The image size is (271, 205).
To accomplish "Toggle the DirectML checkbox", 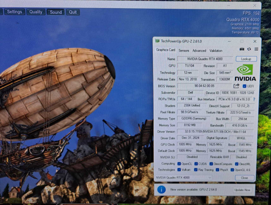I will [237, 164].
